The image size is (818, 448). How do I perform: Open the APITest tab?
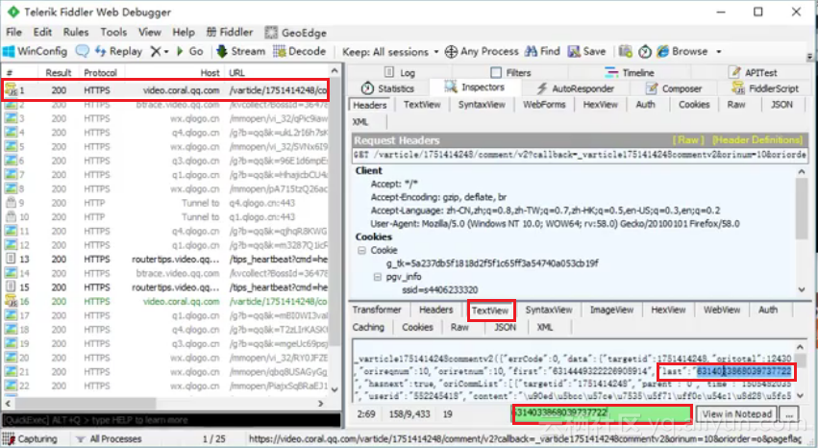(753, 72)
